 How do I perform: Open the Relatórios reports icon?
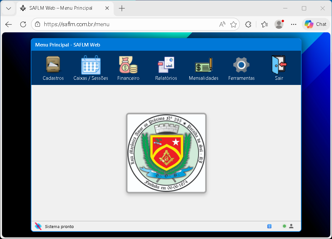point(166,65)
